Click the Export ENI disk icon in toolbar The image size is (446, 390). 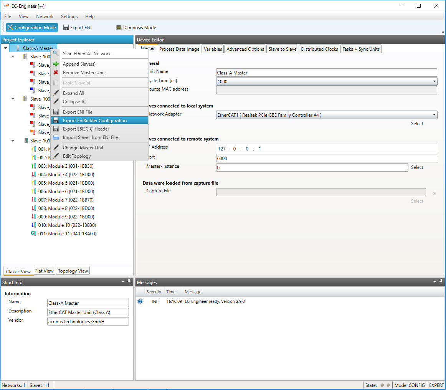point(66,28)
